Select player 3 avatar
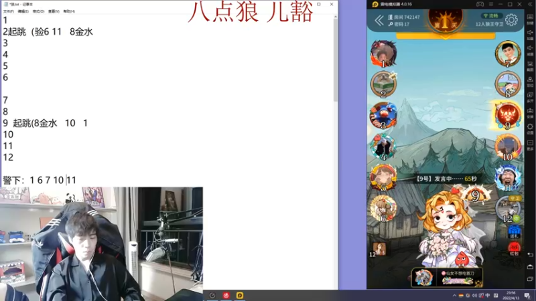 [x=383, y=115]
